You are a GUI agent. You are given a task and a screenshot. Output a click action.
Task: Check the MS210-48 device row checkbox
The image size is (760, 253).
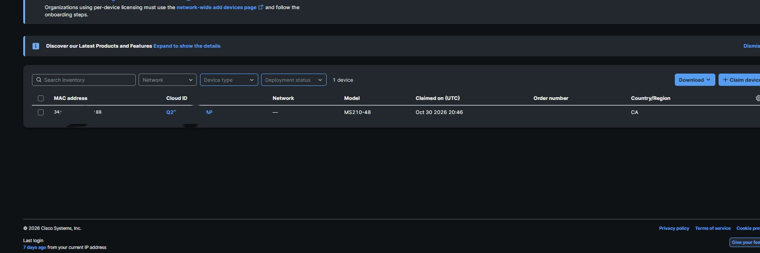pos(41,113)
